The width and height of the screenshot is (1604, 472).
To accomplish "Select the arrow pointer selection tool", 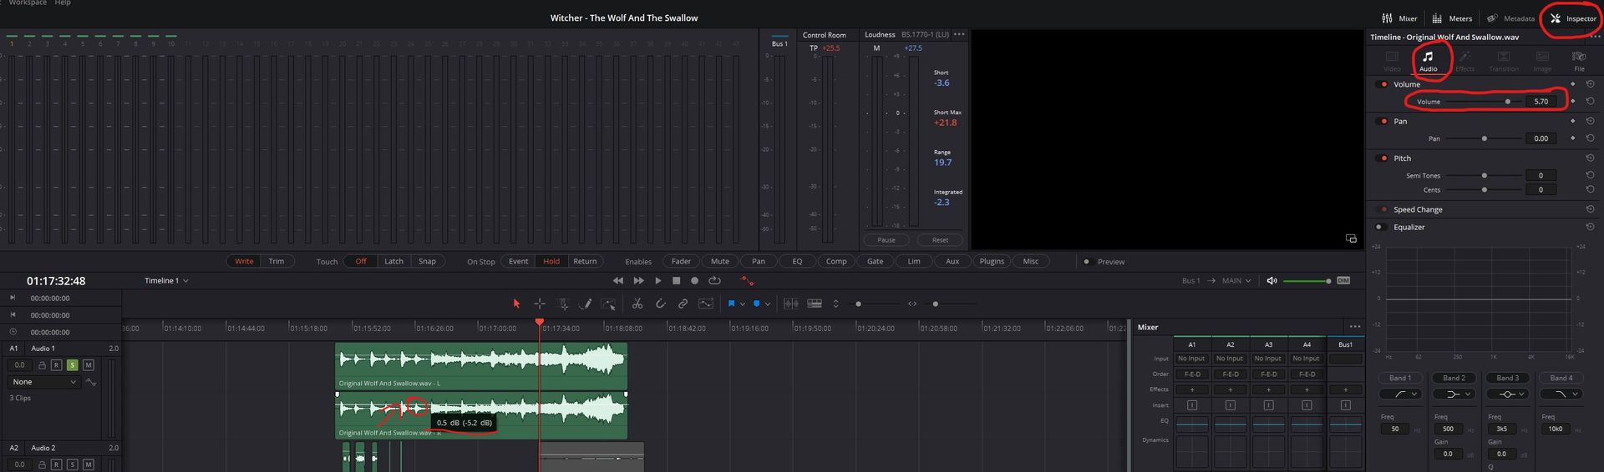I will [x=516, y=304].
